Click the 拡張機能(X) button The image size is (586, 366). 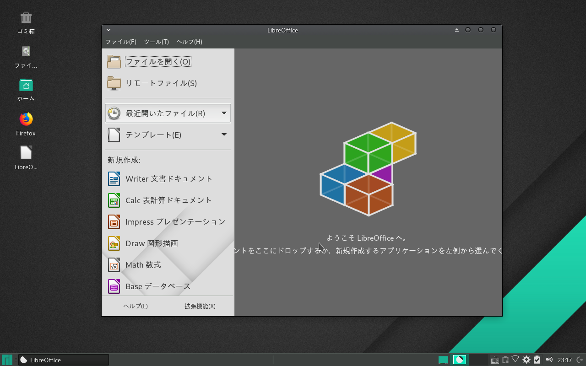(x=200, y=306)
